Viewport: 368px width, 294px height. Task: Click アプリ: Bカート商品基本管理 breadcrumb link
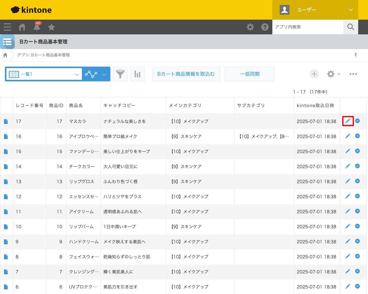click(x=44, y=55)
